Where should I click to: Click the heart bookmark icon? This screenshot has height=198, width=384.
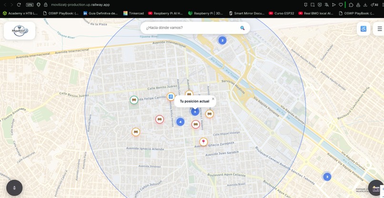point(341,5)
